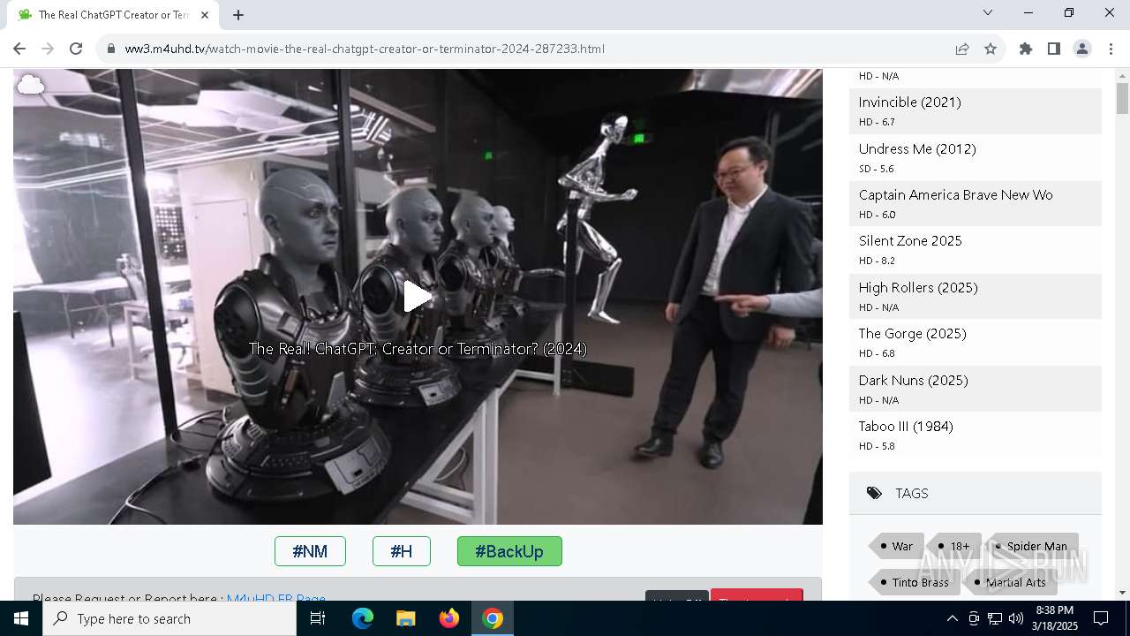Click scrollbar down arrow
1130x636 pixels.
click(x=1122, y=593)
